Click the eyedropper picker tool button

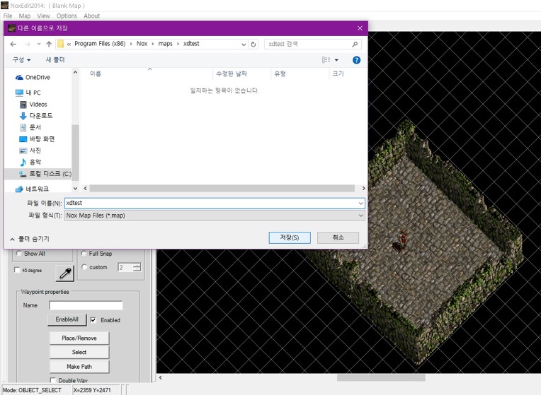click(x=65, y=272)
